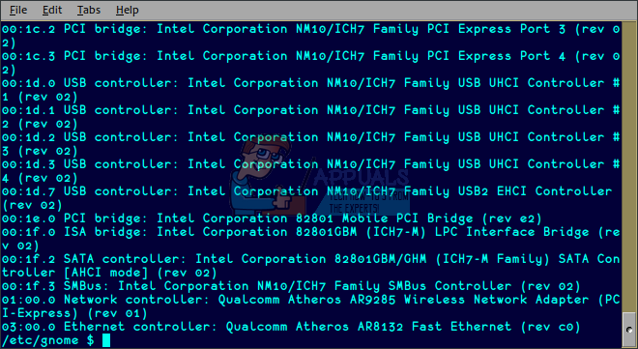This screenshot has height=349, width=638.
Task: Click the /etc/gnome $ prompt text
Action: point(48,340)
